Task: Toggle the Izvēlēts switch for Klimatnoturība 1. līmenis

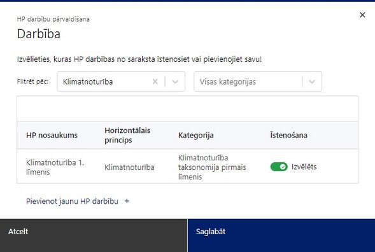Action: 279,167
